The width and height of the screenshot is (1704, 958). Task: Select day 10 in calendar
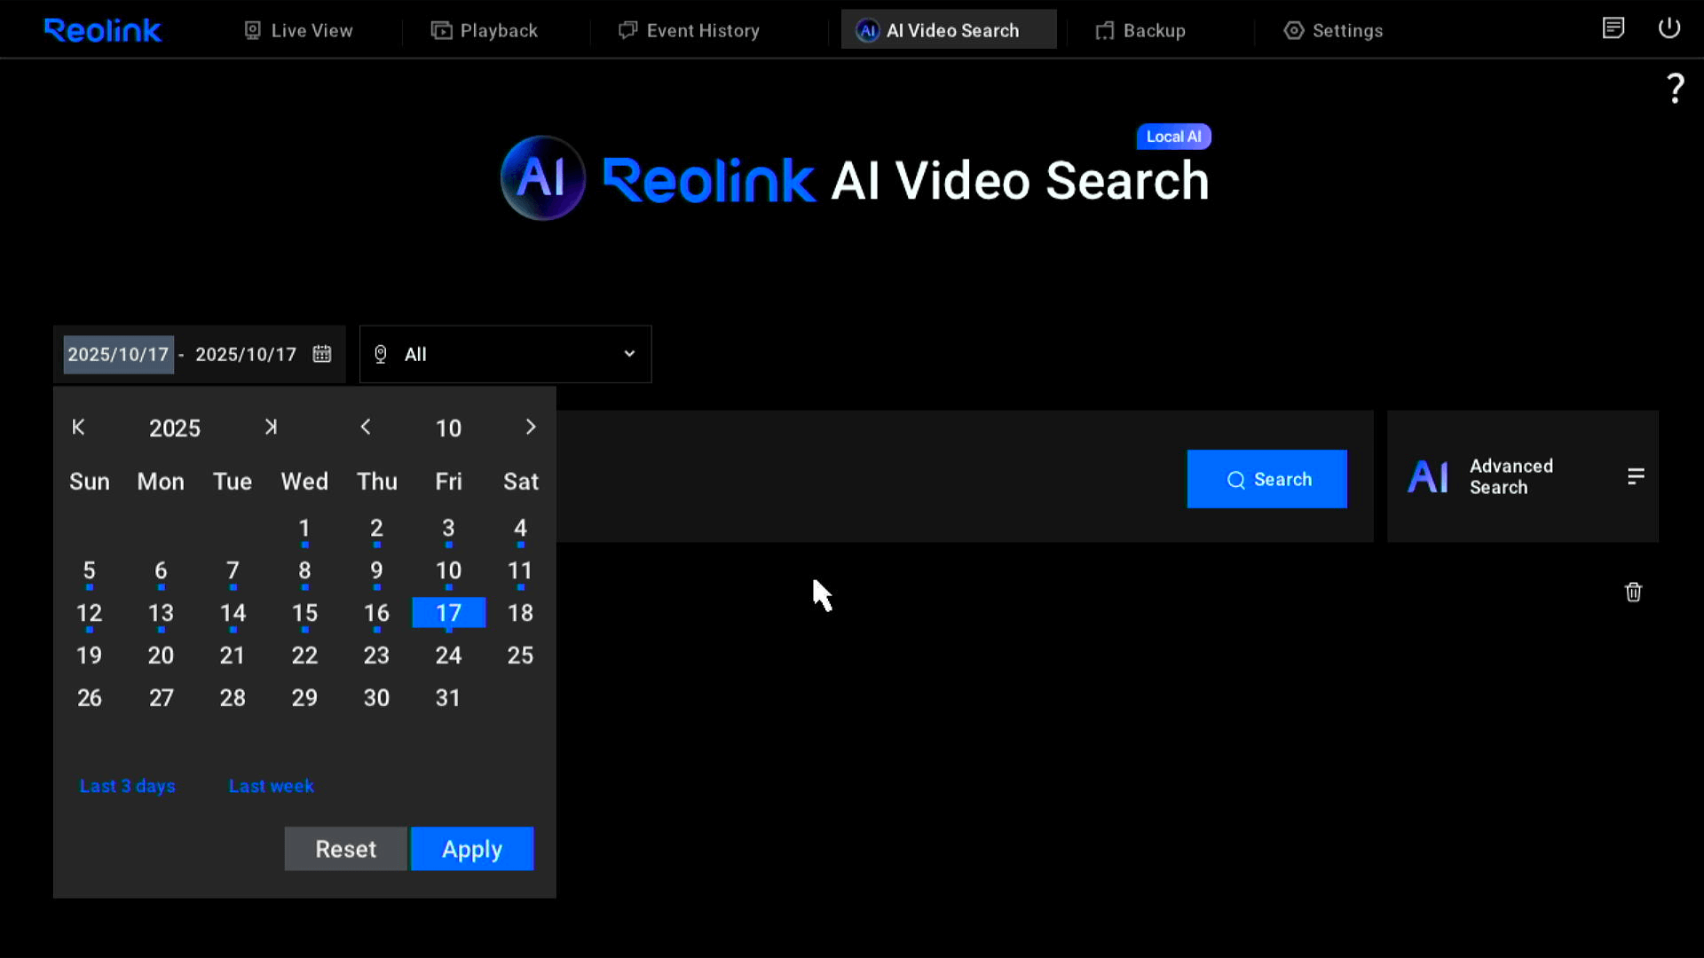pos(448,570)
